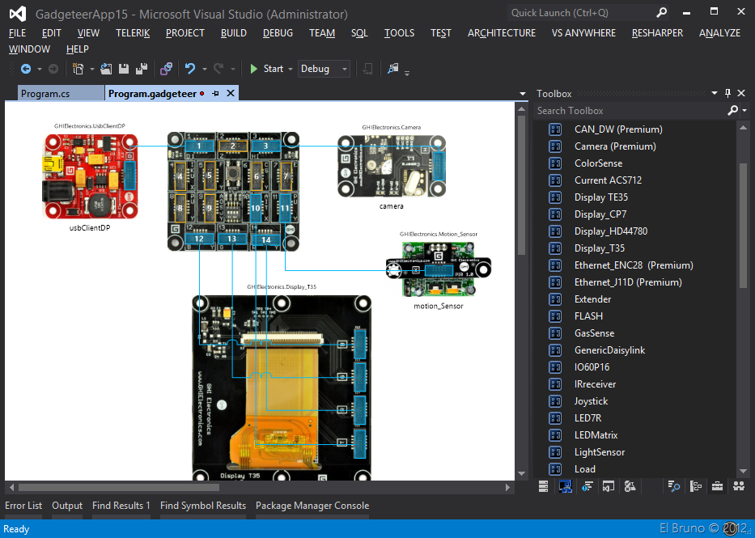Viewport: 755px width, 538px height.
Task: Select the Joystick module in Toolbox
Action: [591, 401]
